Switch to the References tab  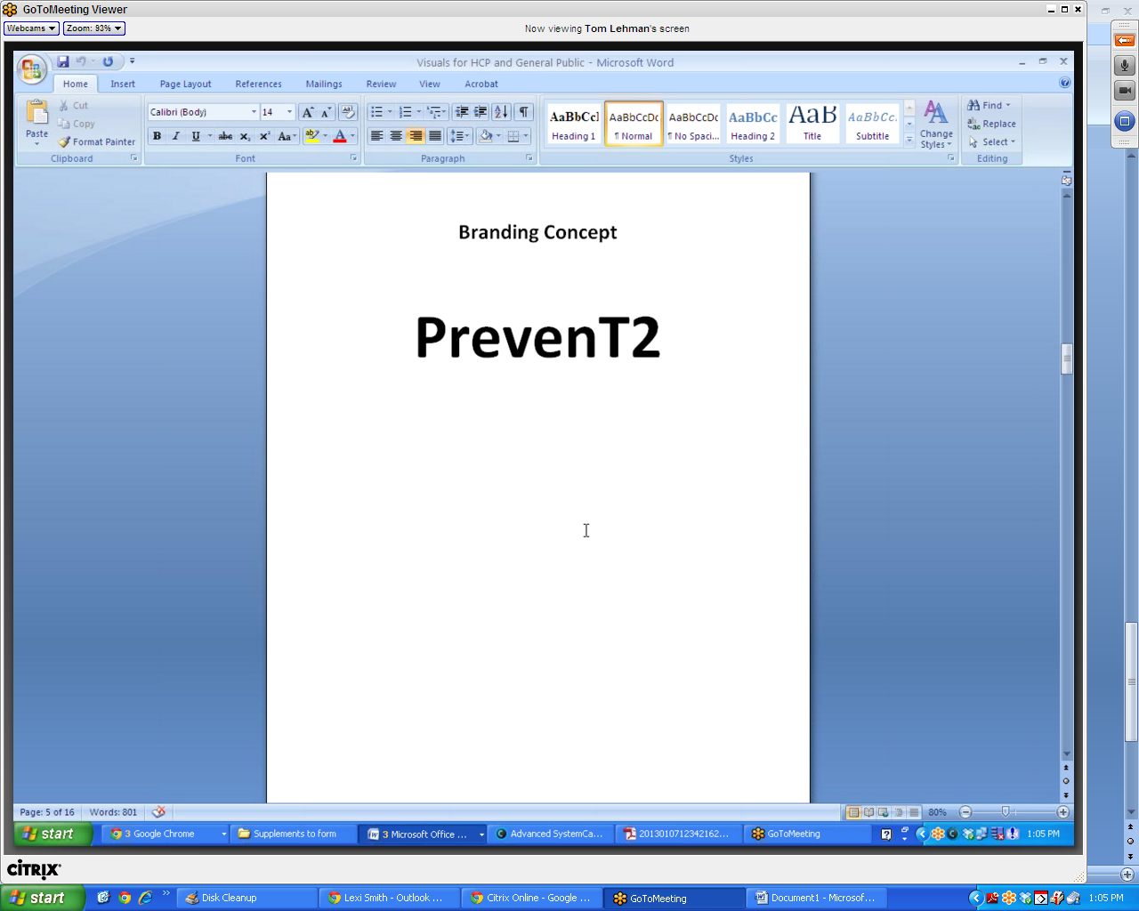[x=258, y=84]
